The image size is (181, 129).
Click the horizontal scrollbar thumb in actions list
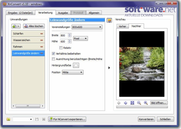point(28,106)
